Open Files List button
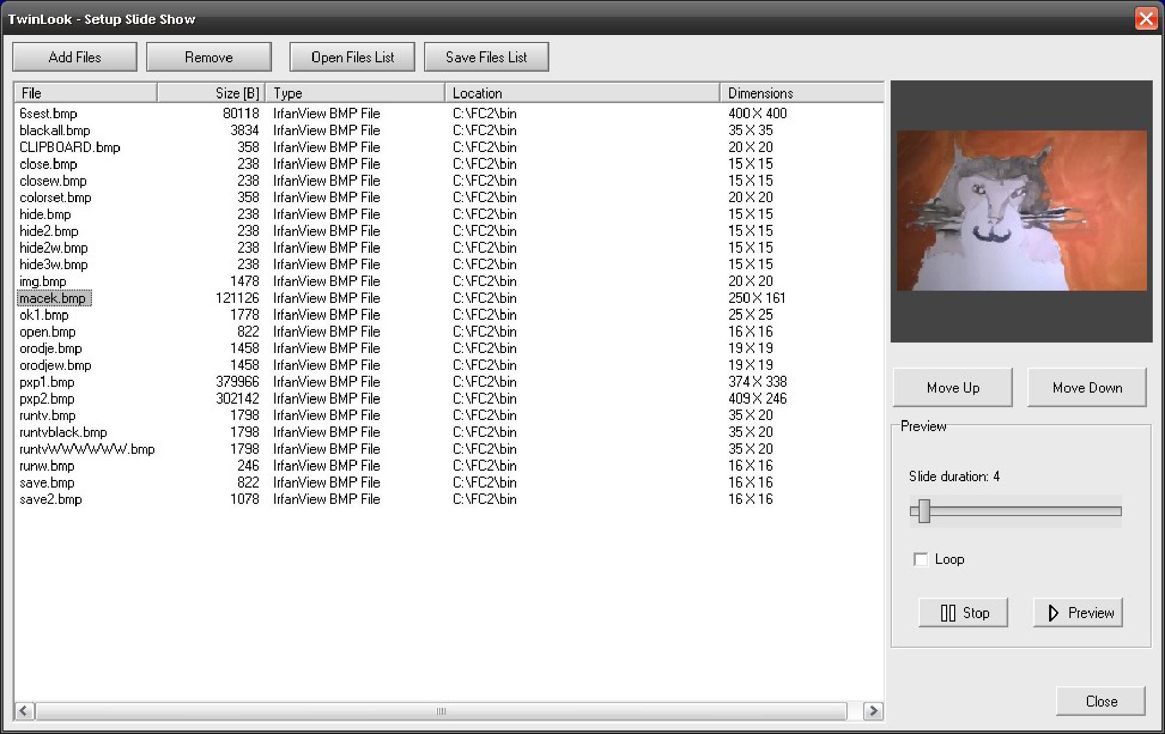The height and width of the screenshot is (734, 1165). point(352,57)
